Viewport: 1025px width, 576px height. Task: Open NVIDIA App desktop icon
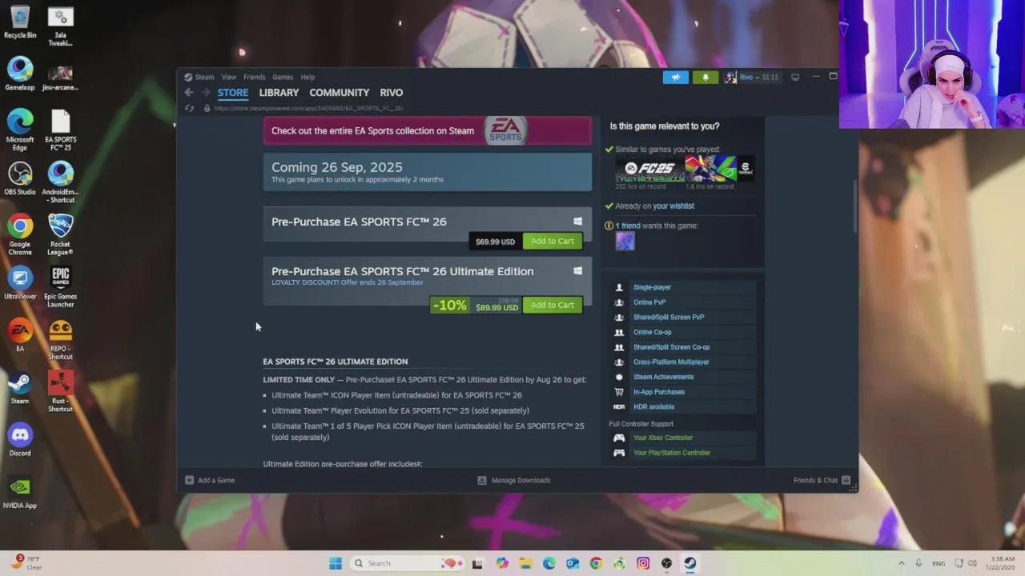[x=20, y=492]
